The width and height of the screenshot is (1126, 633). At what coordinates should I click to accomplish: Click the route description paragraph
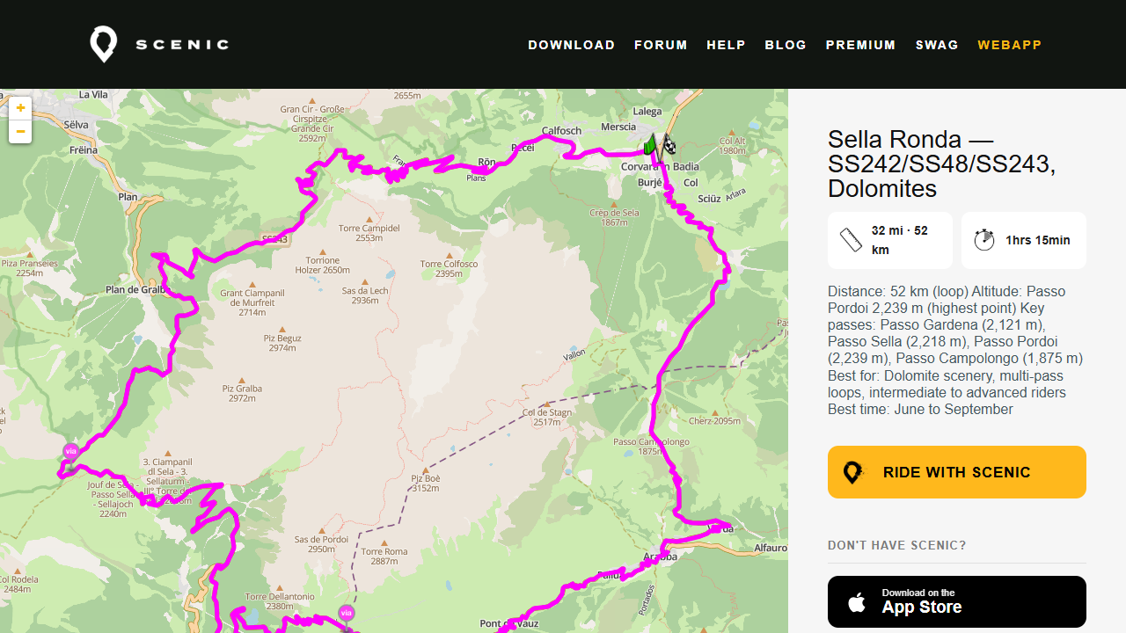pyautogui.click(x=956, y=350)
